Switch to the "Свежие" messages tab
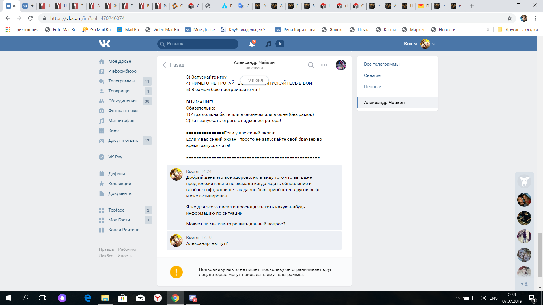 point(372,75)
